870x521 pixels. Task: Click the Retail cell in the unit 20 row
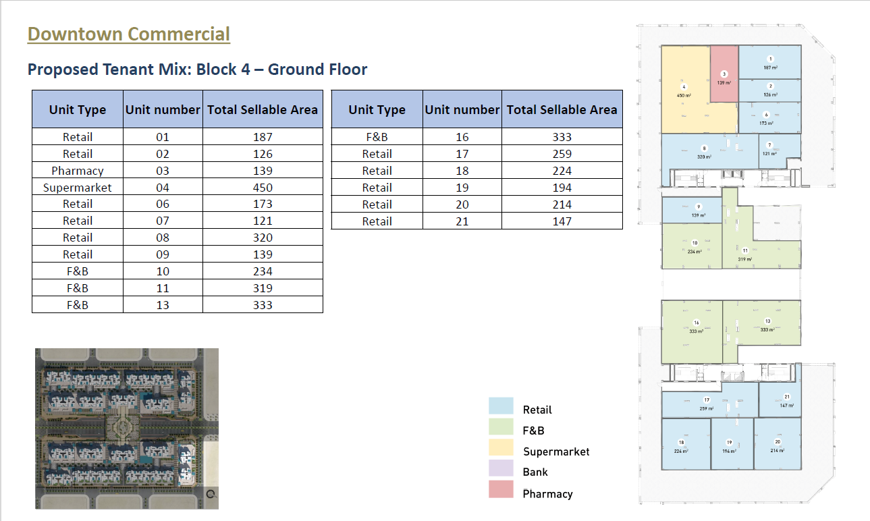(377, 204)
